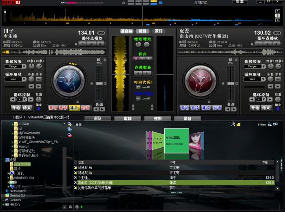Open right deck siren sampler dropdown
Image resolution: width=285 pixels, height=212 pixels.
263,79
